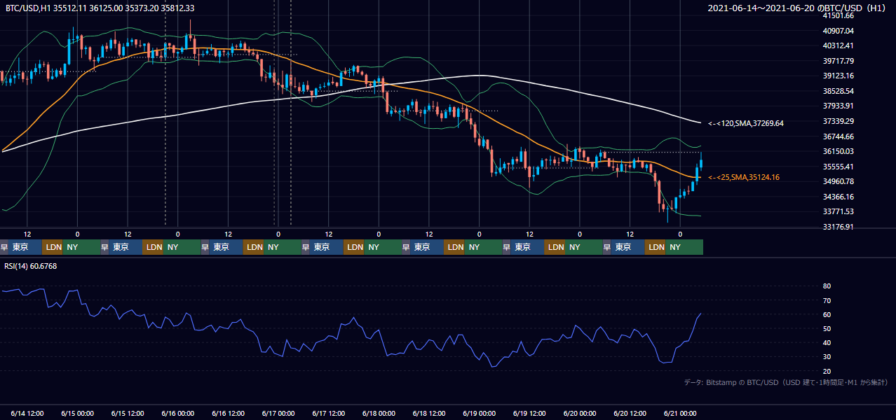The image size is (896, 420).
Task: Click the 6/19 00:00 date label
Action: [480, 414]
